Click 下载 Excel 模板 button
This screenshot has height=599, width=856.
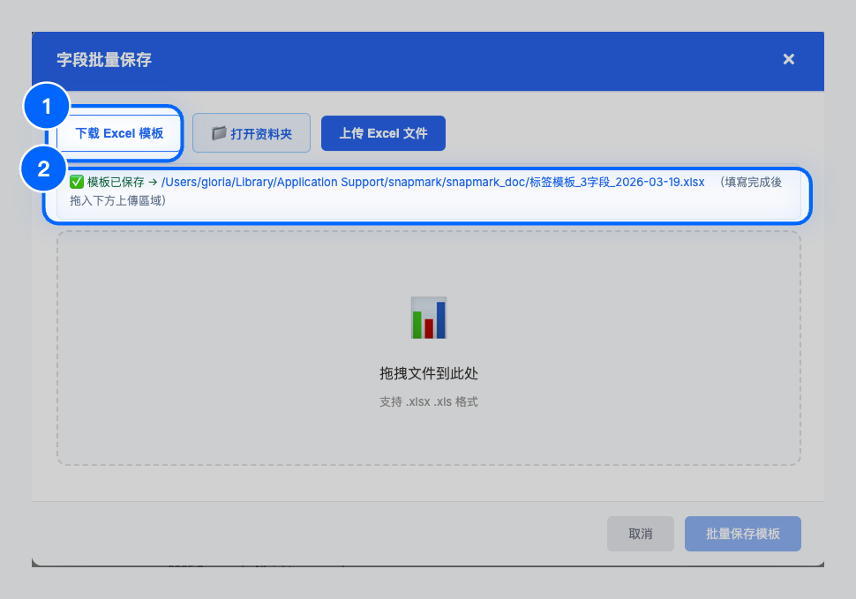point(119,132)
